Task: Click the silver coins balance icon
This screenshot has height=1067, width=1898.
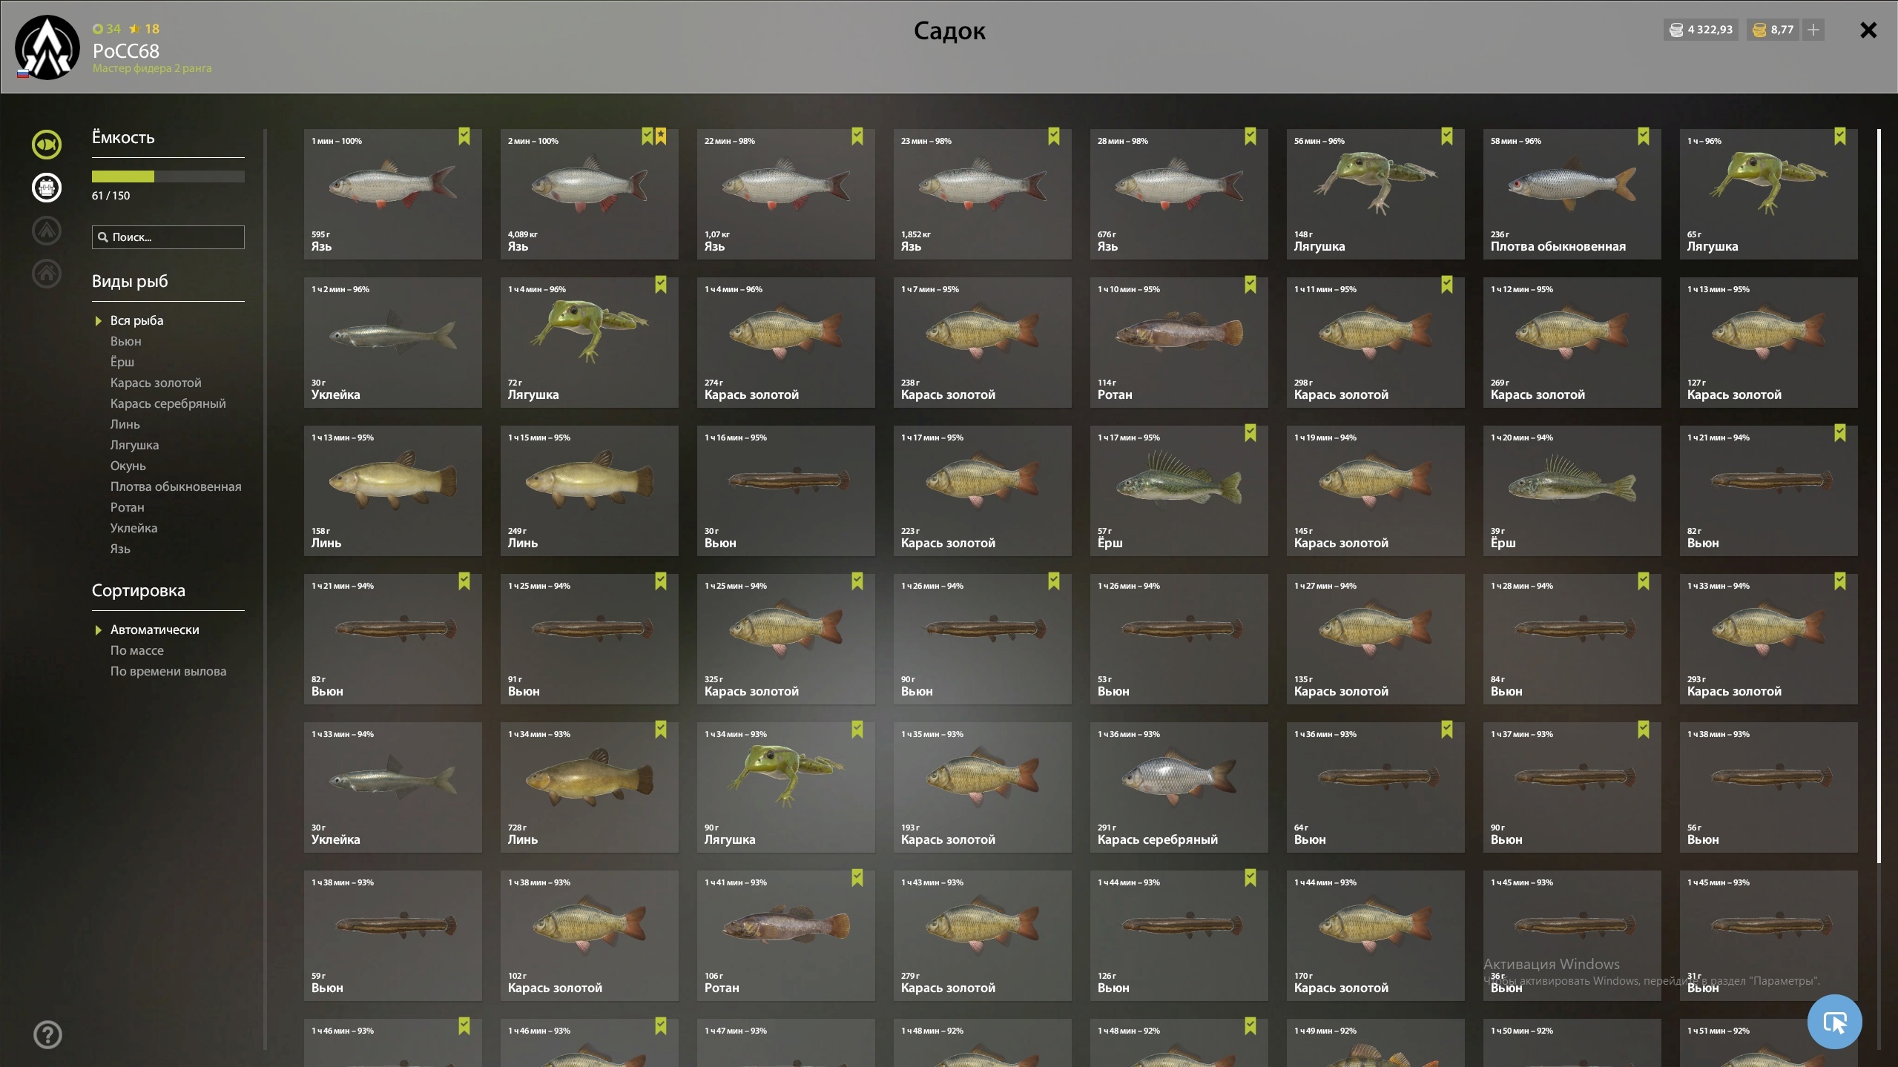Action: (x=1676, y=30)
